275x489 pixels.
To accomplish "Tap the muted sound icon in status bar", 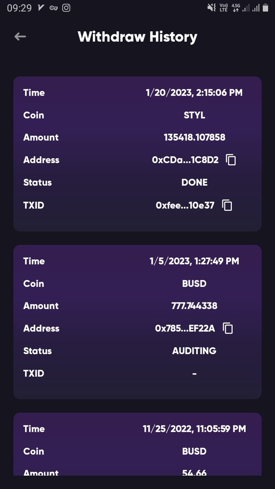I will pyautogui.click(x=211, y=7).
